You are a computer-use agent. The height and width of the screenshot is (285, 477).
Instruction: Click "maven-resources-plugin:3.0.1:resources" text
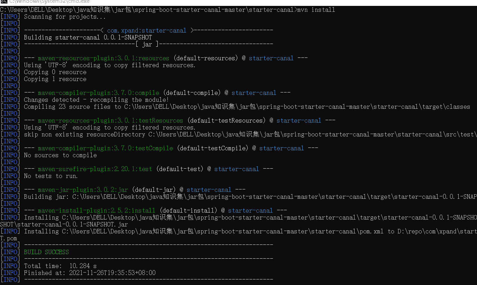coord(103,58)
